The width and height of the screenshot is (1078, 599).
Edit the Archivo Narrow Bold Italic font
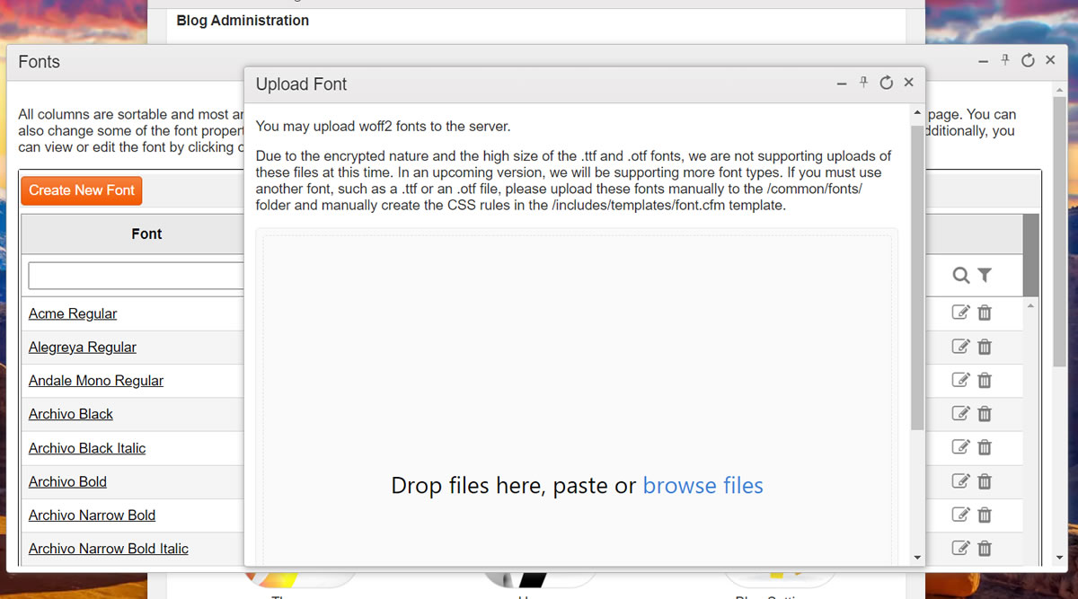[x=960, y=548]
